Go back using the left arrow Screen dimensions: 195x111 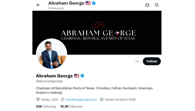point(38,5)
